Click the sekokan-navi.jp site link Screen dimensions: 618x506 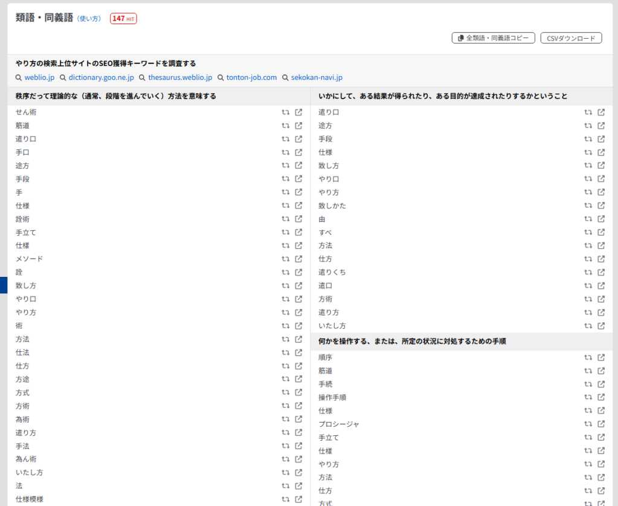(317, 77)
